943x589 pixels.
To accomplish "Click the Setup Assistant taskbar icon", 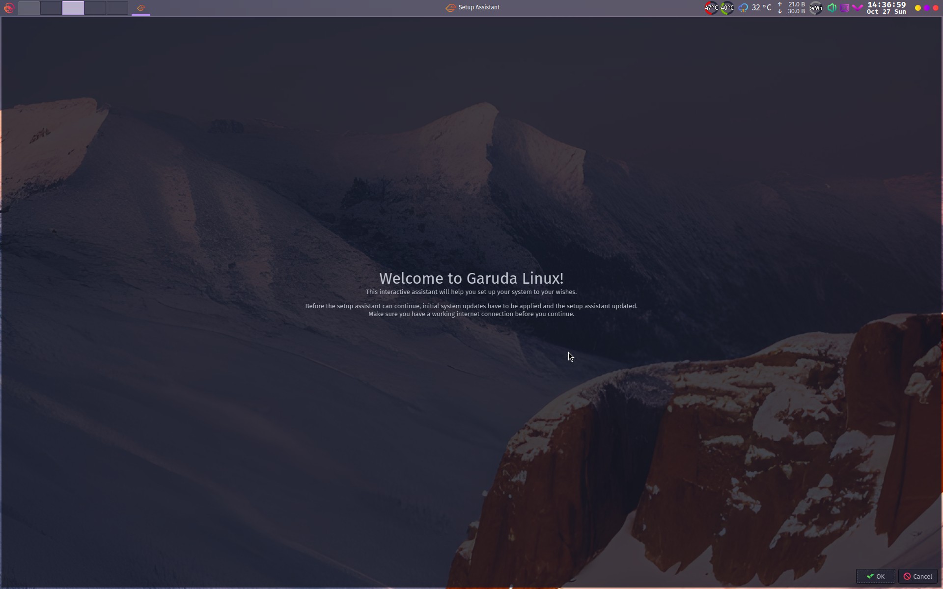I will pyautogui.click(x=141, y=8).
